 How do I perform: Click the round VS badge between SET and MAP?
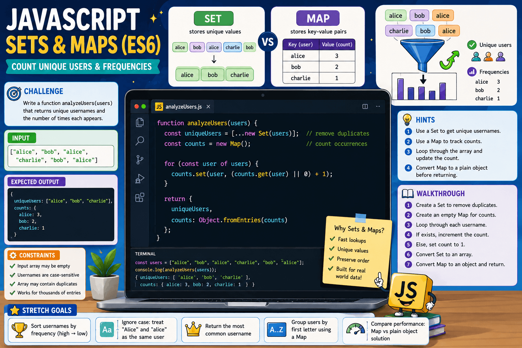[268, 42]
